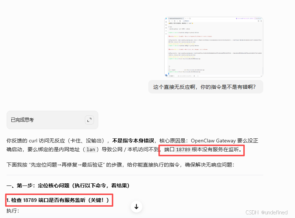This screenshot has height=218, width=295.
Task: Click the 执行： line
Action: (13, 211)
